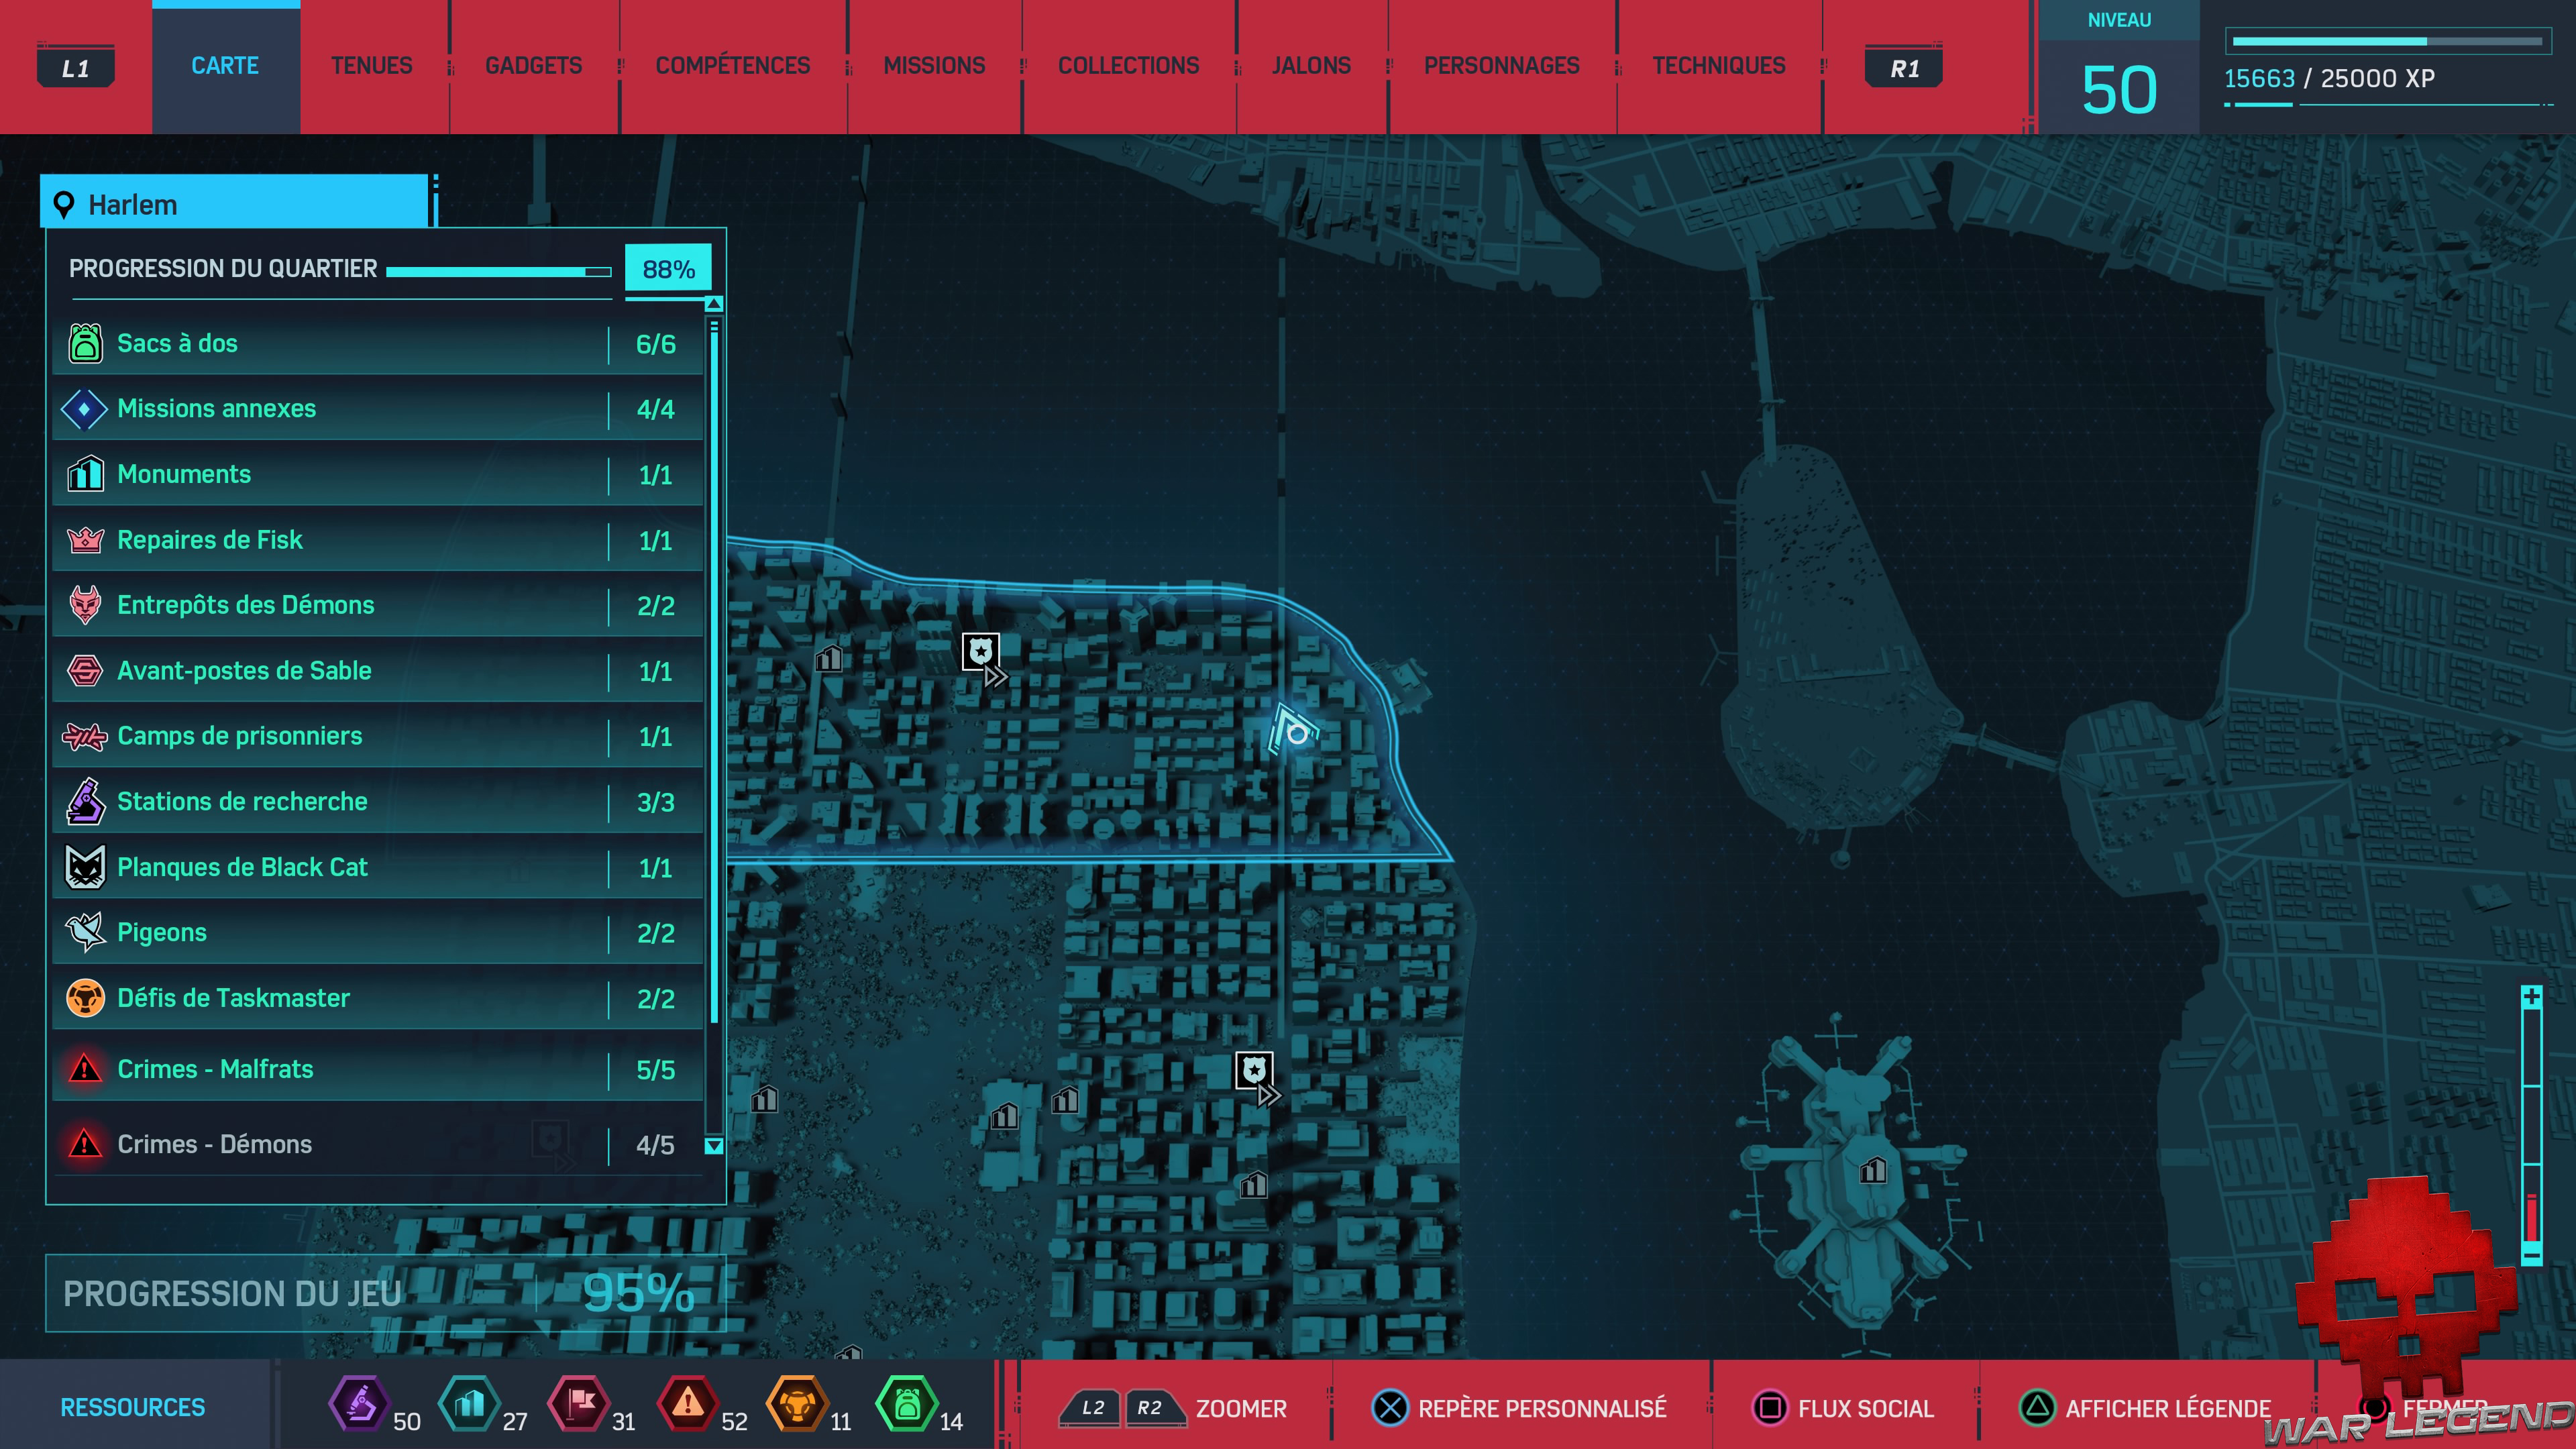The width and height of the screenshot is (2576, 1449).
Task: Zoom in with the plus button
Action: pos(2531,997)
